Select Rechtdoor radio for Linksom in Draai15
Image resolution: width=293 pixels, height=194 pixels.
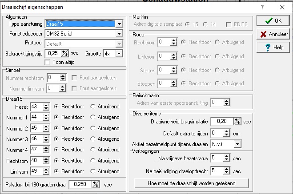click(x=56, y=171)
